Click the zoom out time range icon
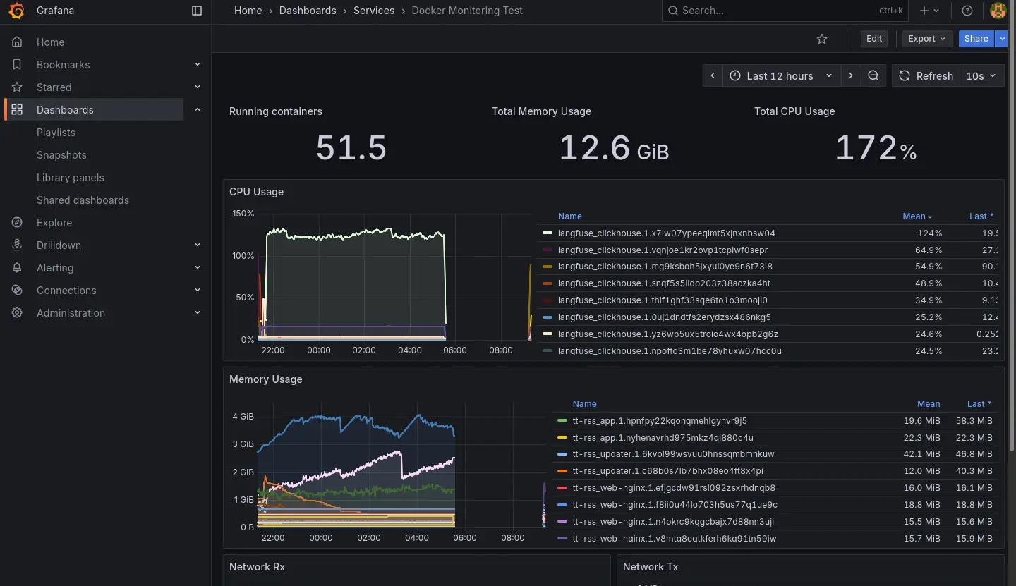 click(x=873, y=75)
